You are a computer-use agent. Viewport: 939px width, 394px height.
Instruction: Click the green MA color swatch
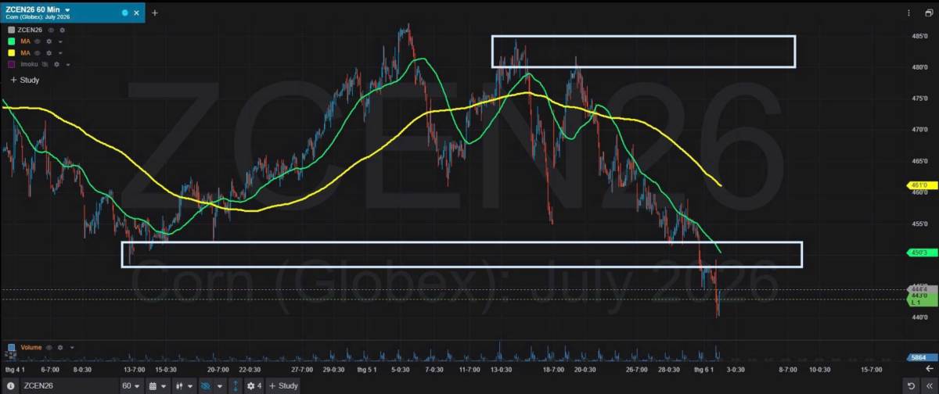(11, 41)
